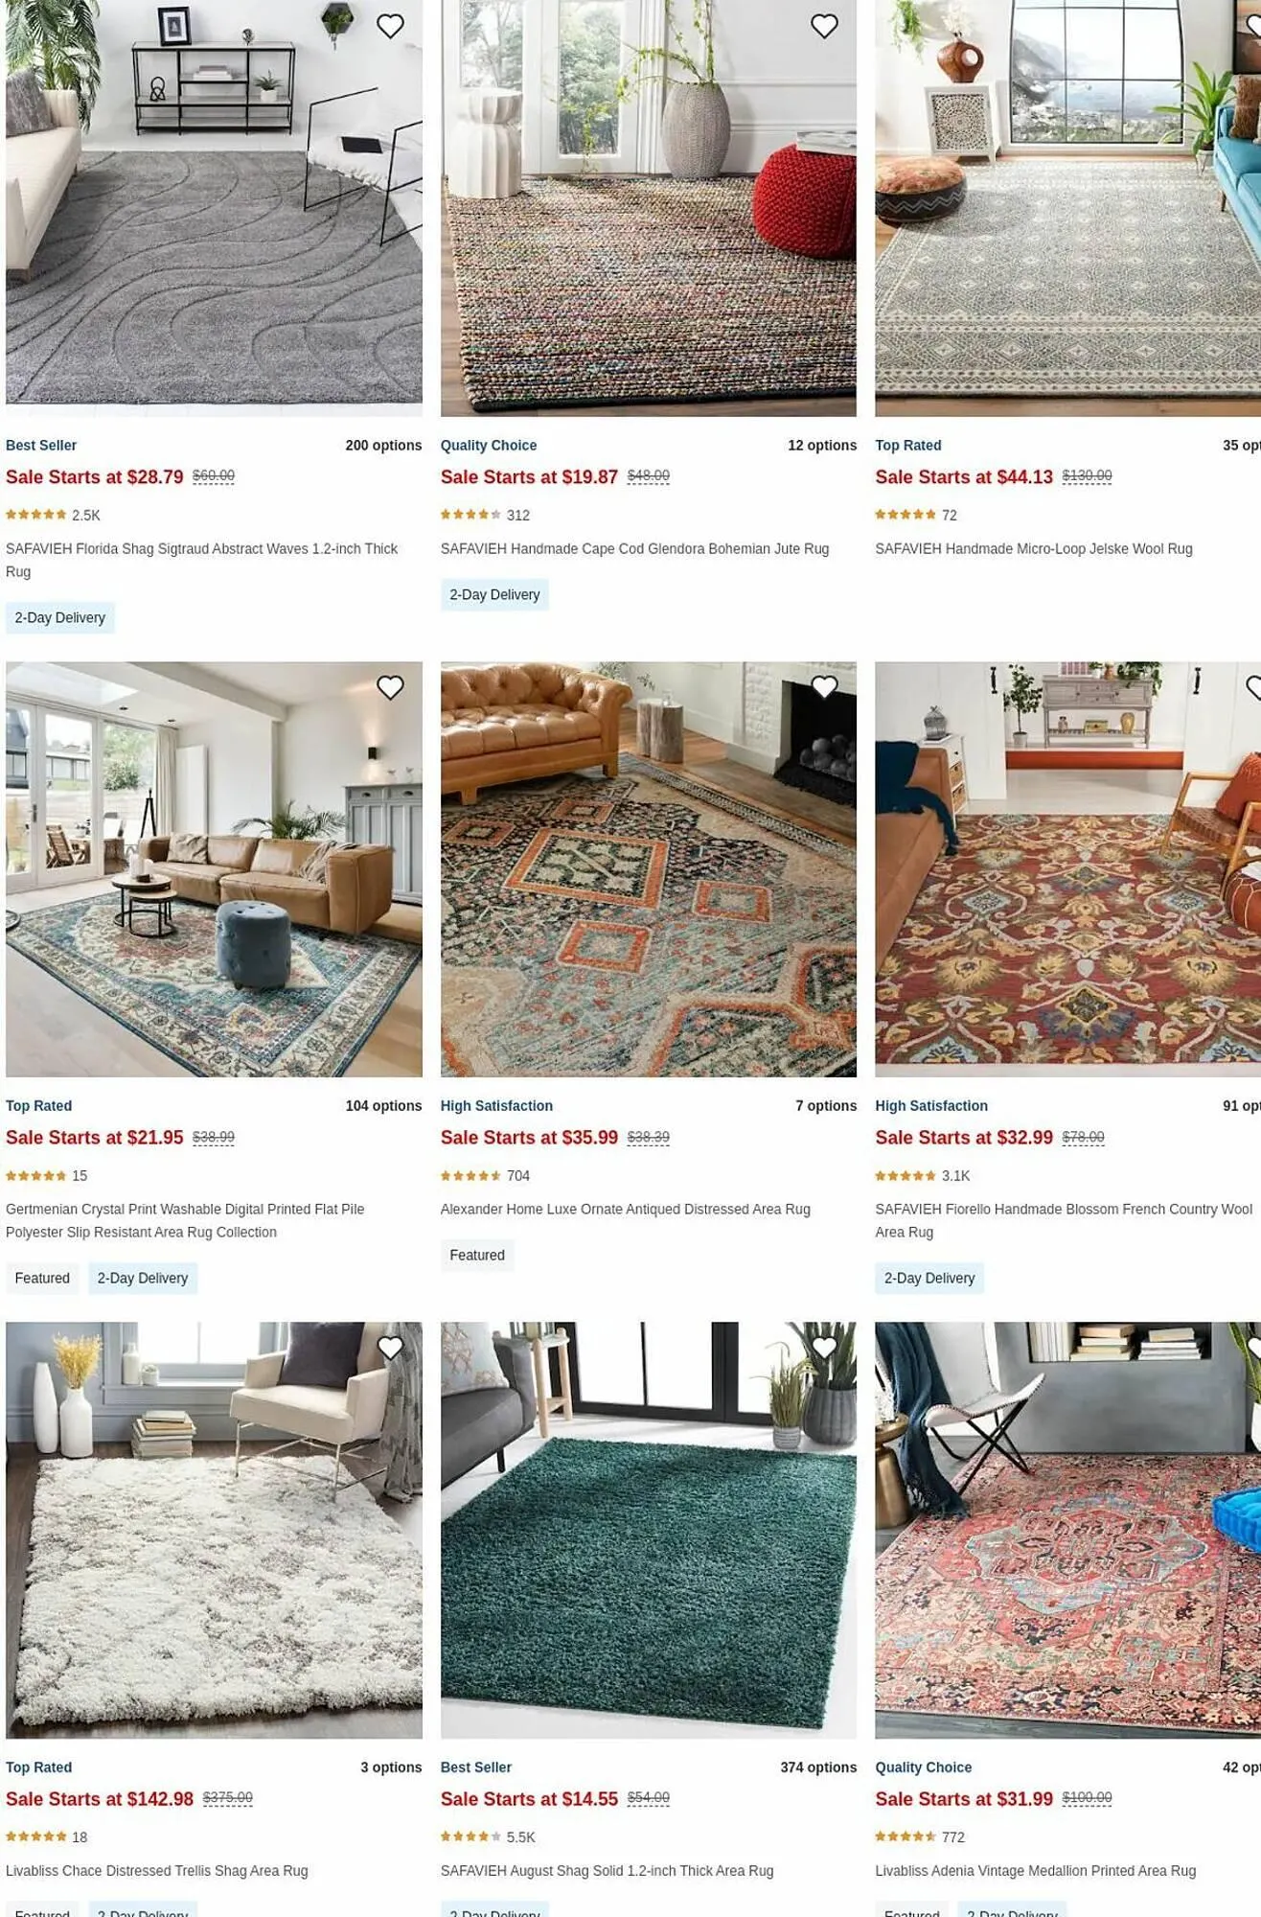Click Sale Starts at $21.95 price
This screenshot has height=1917, width=1261.
point(94,1138)
